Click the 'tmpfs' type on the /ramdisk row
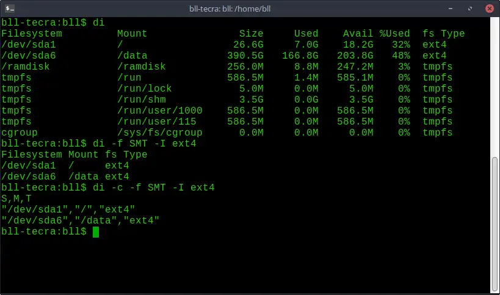Viewport: 500px width, 295px height. coord(438,67)
